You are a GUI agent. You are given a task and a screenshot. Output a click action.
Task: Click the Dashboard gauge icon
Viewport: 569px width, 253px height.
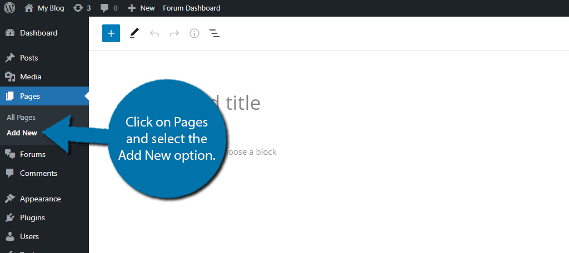10,33
